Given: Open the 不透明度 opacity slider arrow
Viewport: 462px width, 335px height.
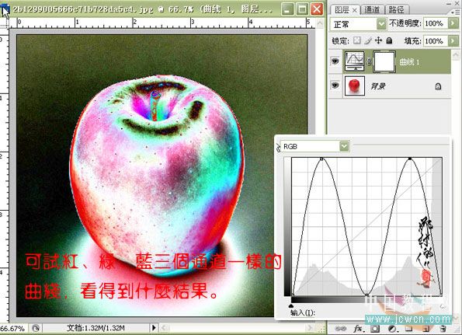Looking at the screenshot, I should (453, 23).
